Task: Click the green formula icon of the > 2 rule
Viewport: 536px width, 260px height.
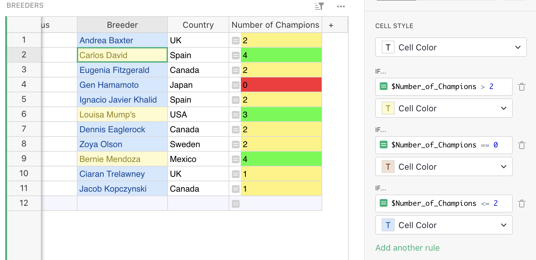Action: pyautogui.click(x=383, y=86)
